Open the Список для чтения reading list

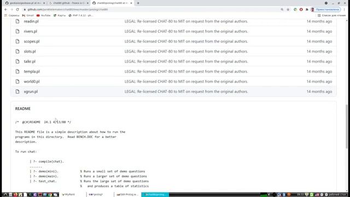tap(331, 15)
